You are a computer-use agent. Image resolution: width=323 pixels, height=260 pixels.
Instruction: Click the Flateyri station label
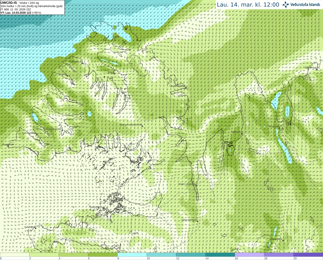pyautogui.click(x=63, y=74)
